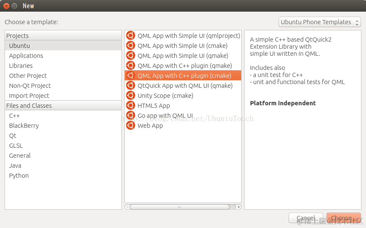The image size is (366, 228).
Task: Select Libraries project category
Action: [x=63, y=66]
